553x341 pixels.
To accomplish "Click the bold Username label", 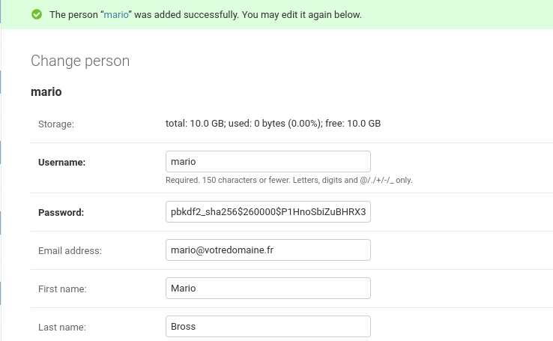I will (61, 162).
